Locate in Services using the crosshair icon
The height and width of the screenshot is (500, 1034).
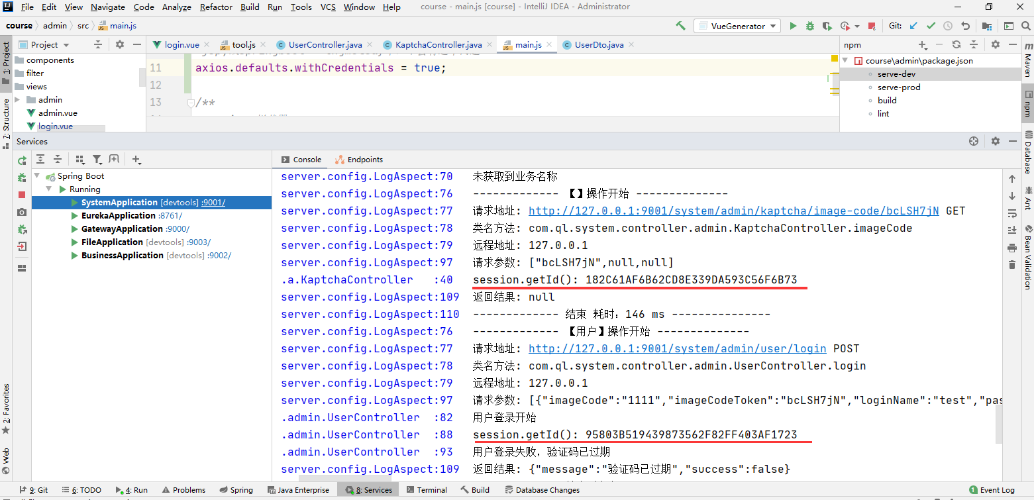click(x=974, y=141)
